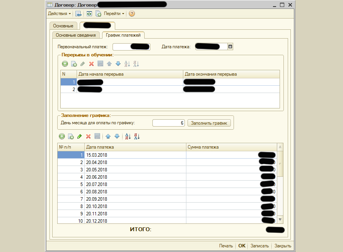Open the Действия dropdown menu
The height and width of the screenshot is (252, 343).
(x=59, y=14)
